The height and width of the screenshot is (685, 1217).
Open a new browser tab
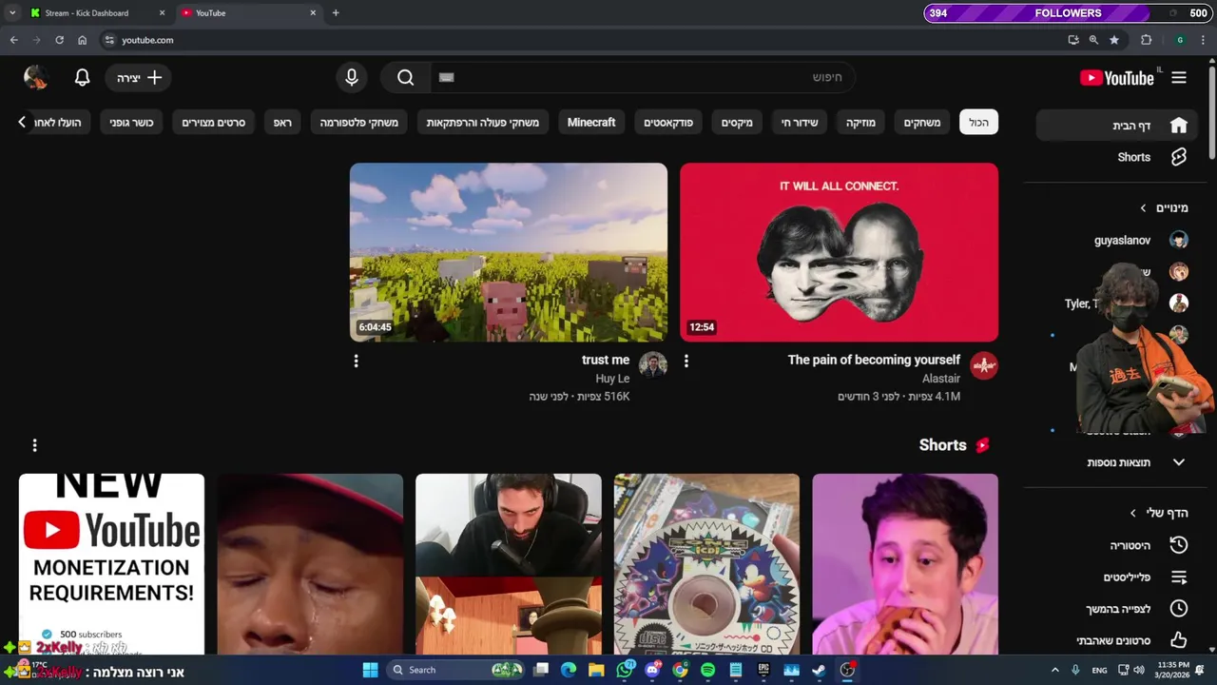coord(336,13)
